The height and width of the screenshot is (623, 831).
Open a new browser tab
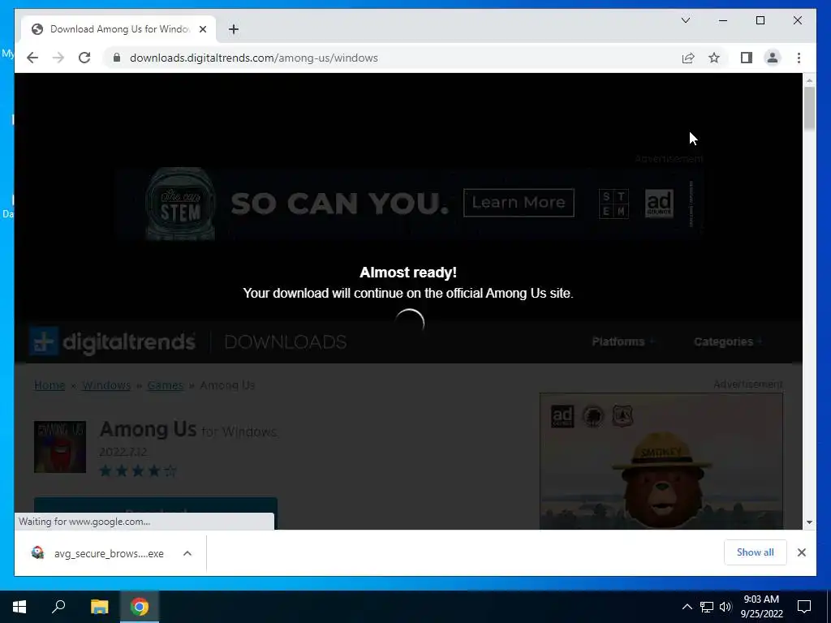point(234,29)
